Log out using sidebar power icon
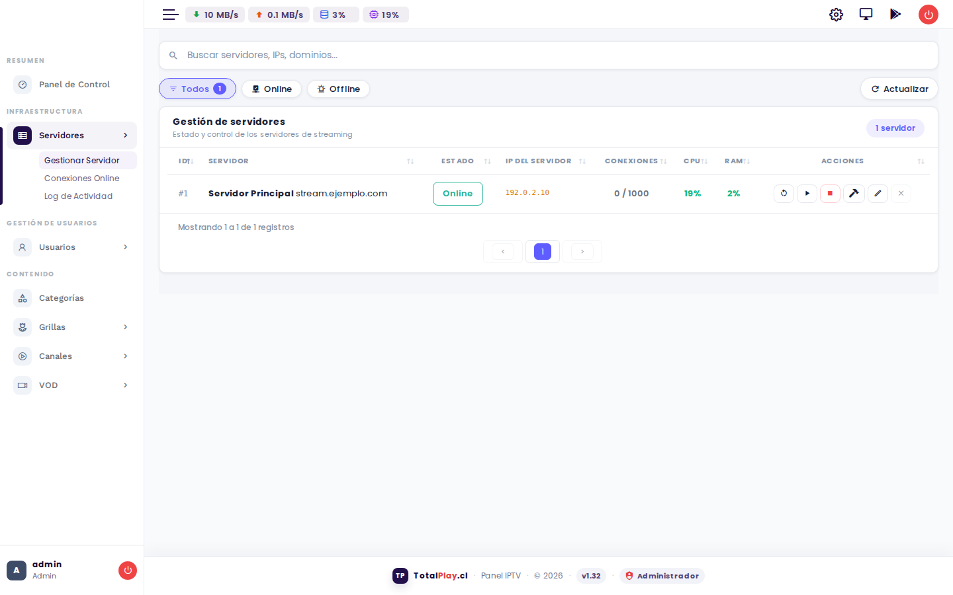Screen dimensions: 953x595 [x=128, y=570]
